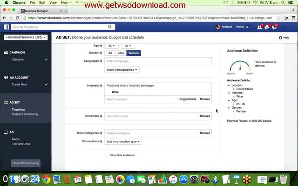The width and height of the screenshot is (298, 186).
Task: Click the audience size gauge
Action: 240,66
